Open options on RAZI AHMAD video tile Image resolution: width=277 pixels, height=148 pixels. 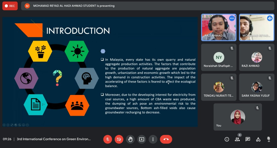pyautogui.click(x=232, y=18)
